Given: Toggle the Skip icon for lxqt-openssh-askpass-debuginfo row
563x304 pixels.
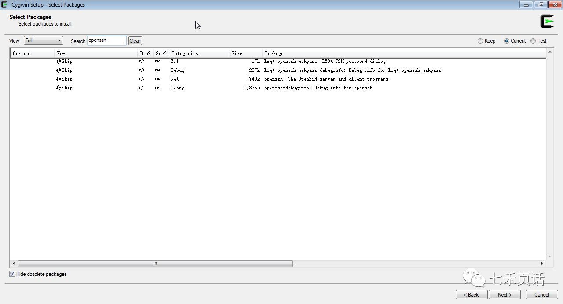Looking at the screenshot, I should (x=58, y=70).
